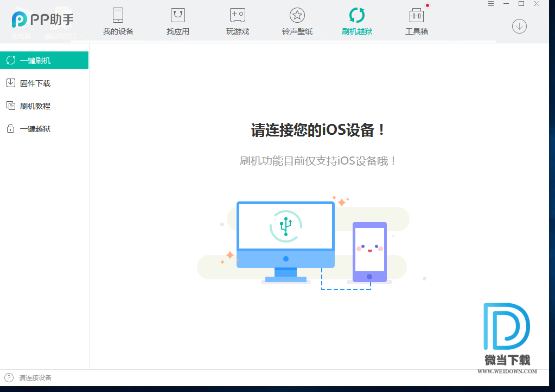Open the download manager arrow icon

pos(519,25)
